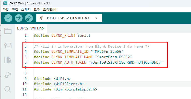The image size is (191, 99).
Task: Click the #include <WiFi.h> line
Action: pos(52,79)
